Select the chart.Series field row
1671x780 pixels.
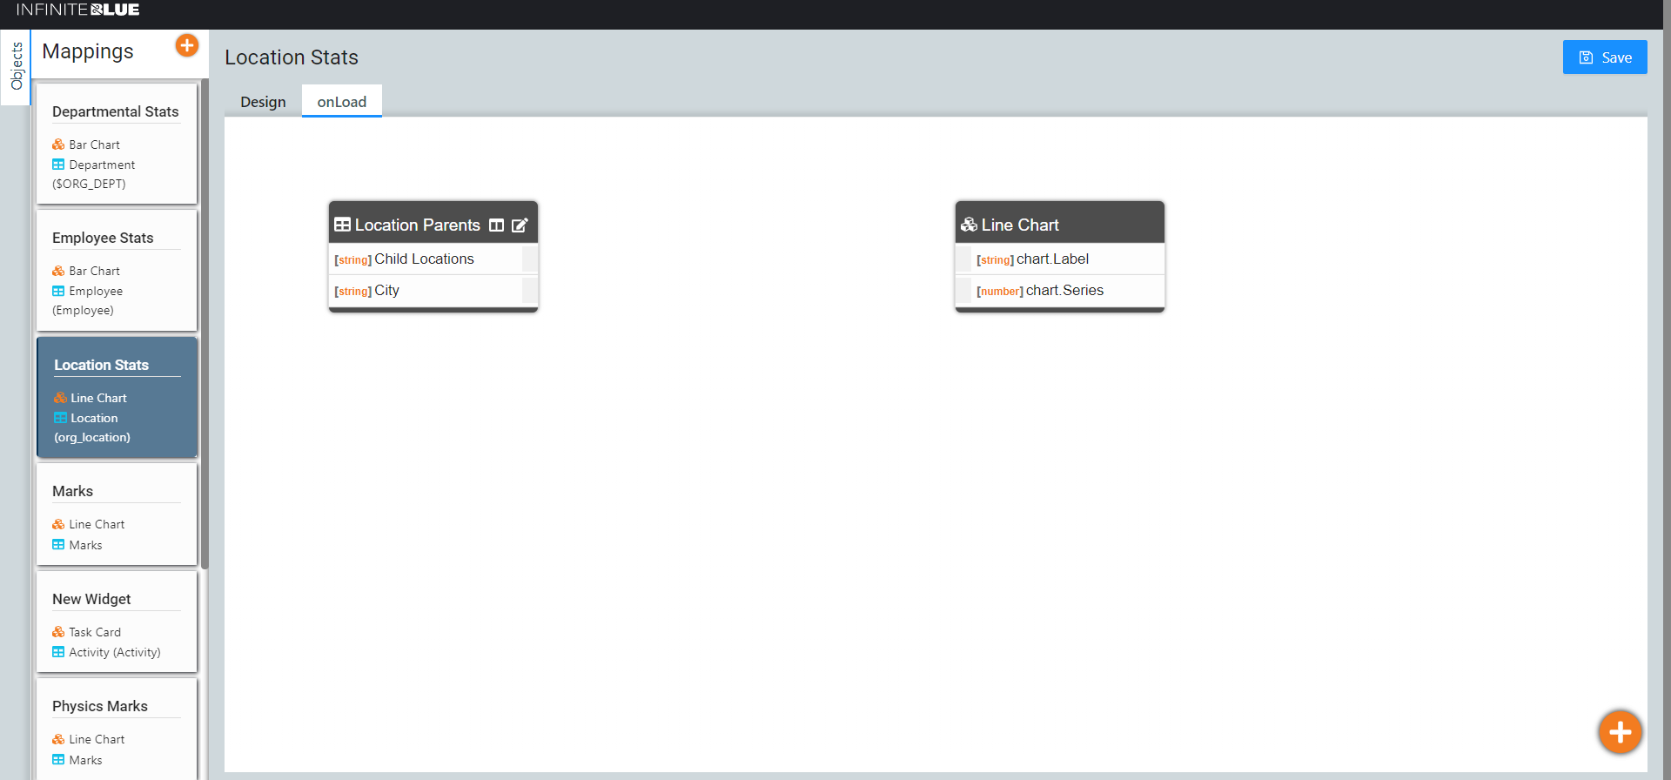(x=1060, y=291)
